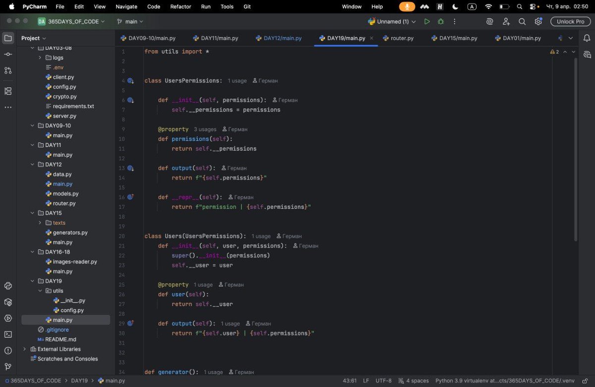Show hidden editor tabs chevron
The height and width of the screenshot is (387, 595).
point(570,38)
